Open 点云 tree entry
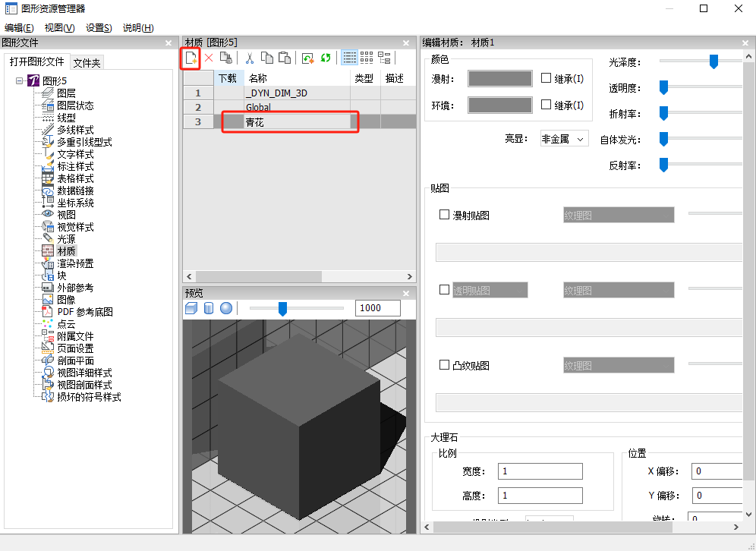Image resolution: width=756 pixels, height=551 pixels. point(66,324)
